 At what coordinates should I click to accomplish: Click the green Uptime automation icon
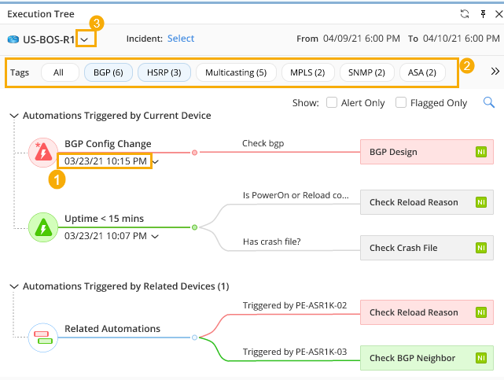click(41, 227)
